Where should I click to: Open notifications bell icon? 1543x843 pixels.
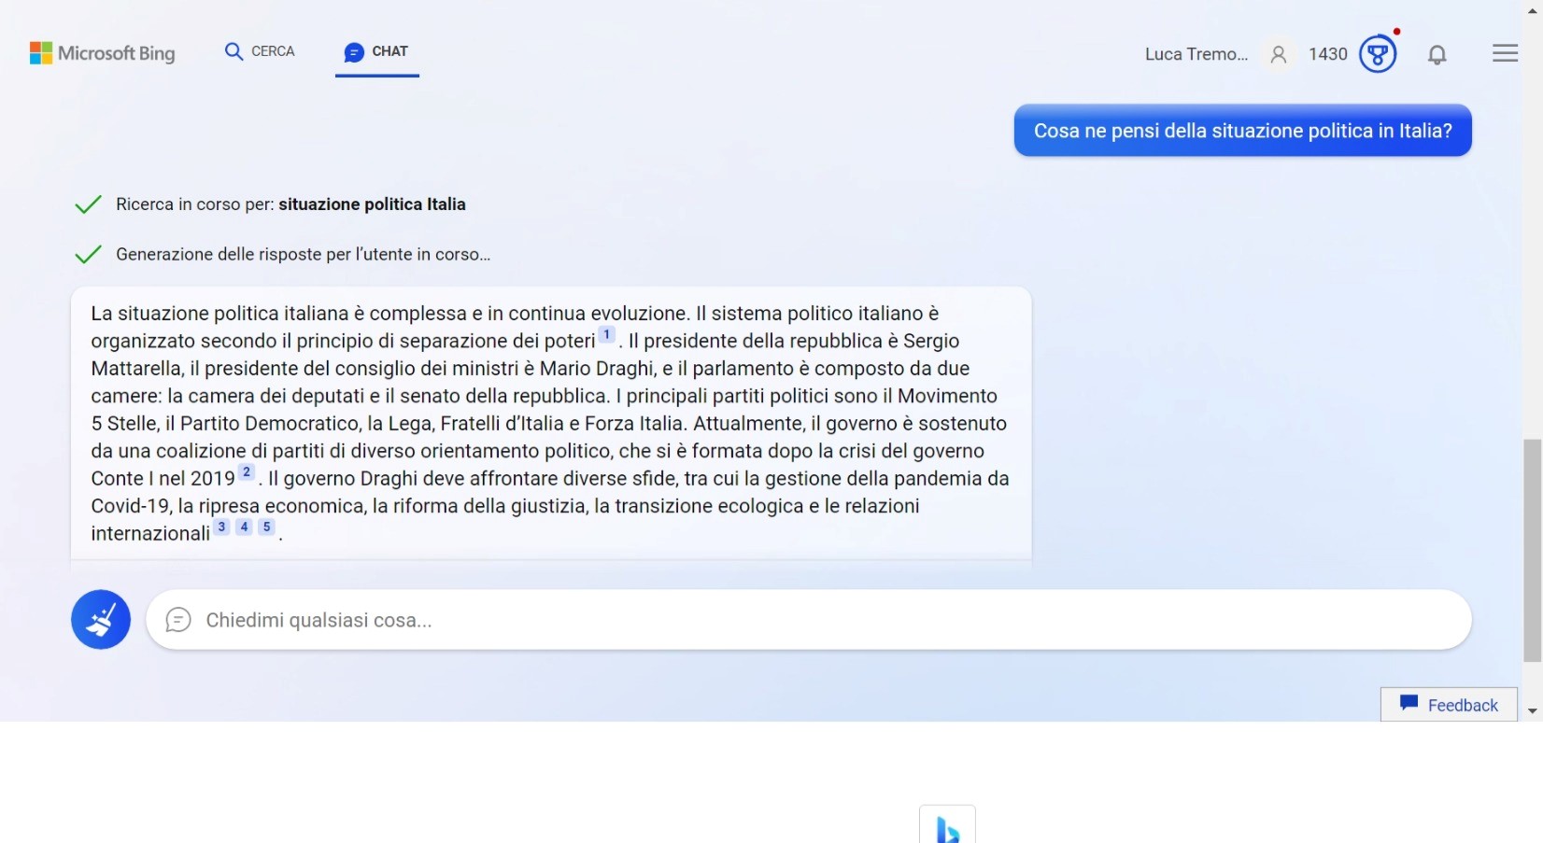click(x=1437, y=55)
